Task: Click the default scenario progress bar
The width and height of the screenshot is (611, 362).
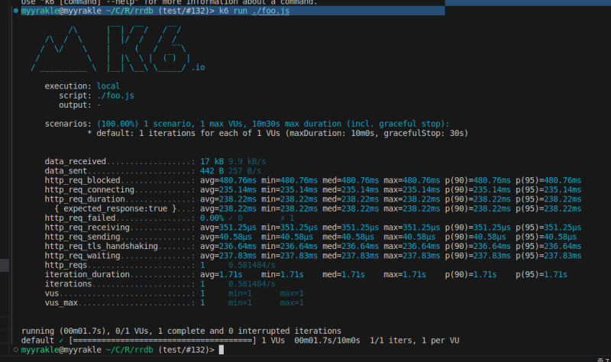Action: tap(163, 340)
